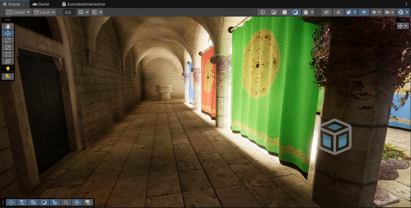The image size is (411, 208).
Task: Click the wireframe draw mode sphere icon
Action: pos(263,12)
